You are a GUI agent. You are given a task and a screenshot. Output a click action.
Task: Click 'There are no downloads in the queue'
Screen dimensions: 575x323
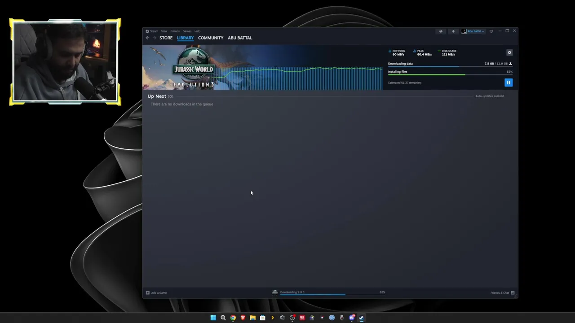click(x=182, y=104)
